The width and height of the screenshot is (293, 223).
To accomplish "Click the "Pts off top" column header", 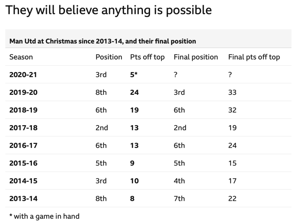I will pos(147,57).
